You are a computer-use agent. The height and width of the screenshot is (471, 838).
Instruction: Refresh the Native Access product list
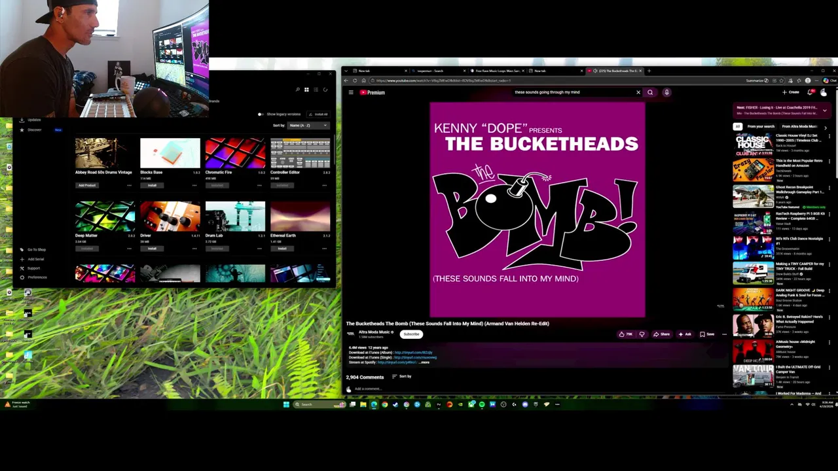point(325,90)
